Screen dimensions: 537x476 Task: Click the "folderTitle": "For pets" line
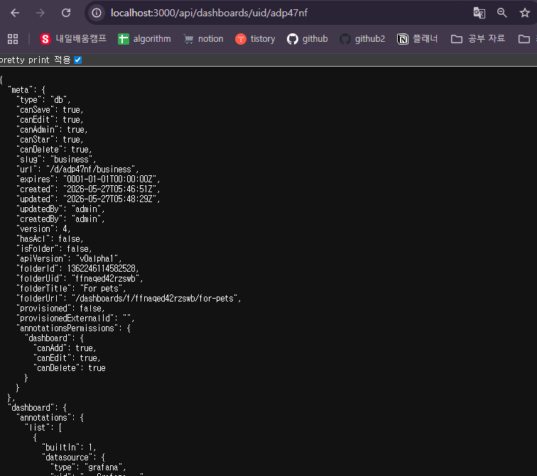pyautogui.click(x=71, y=288)
